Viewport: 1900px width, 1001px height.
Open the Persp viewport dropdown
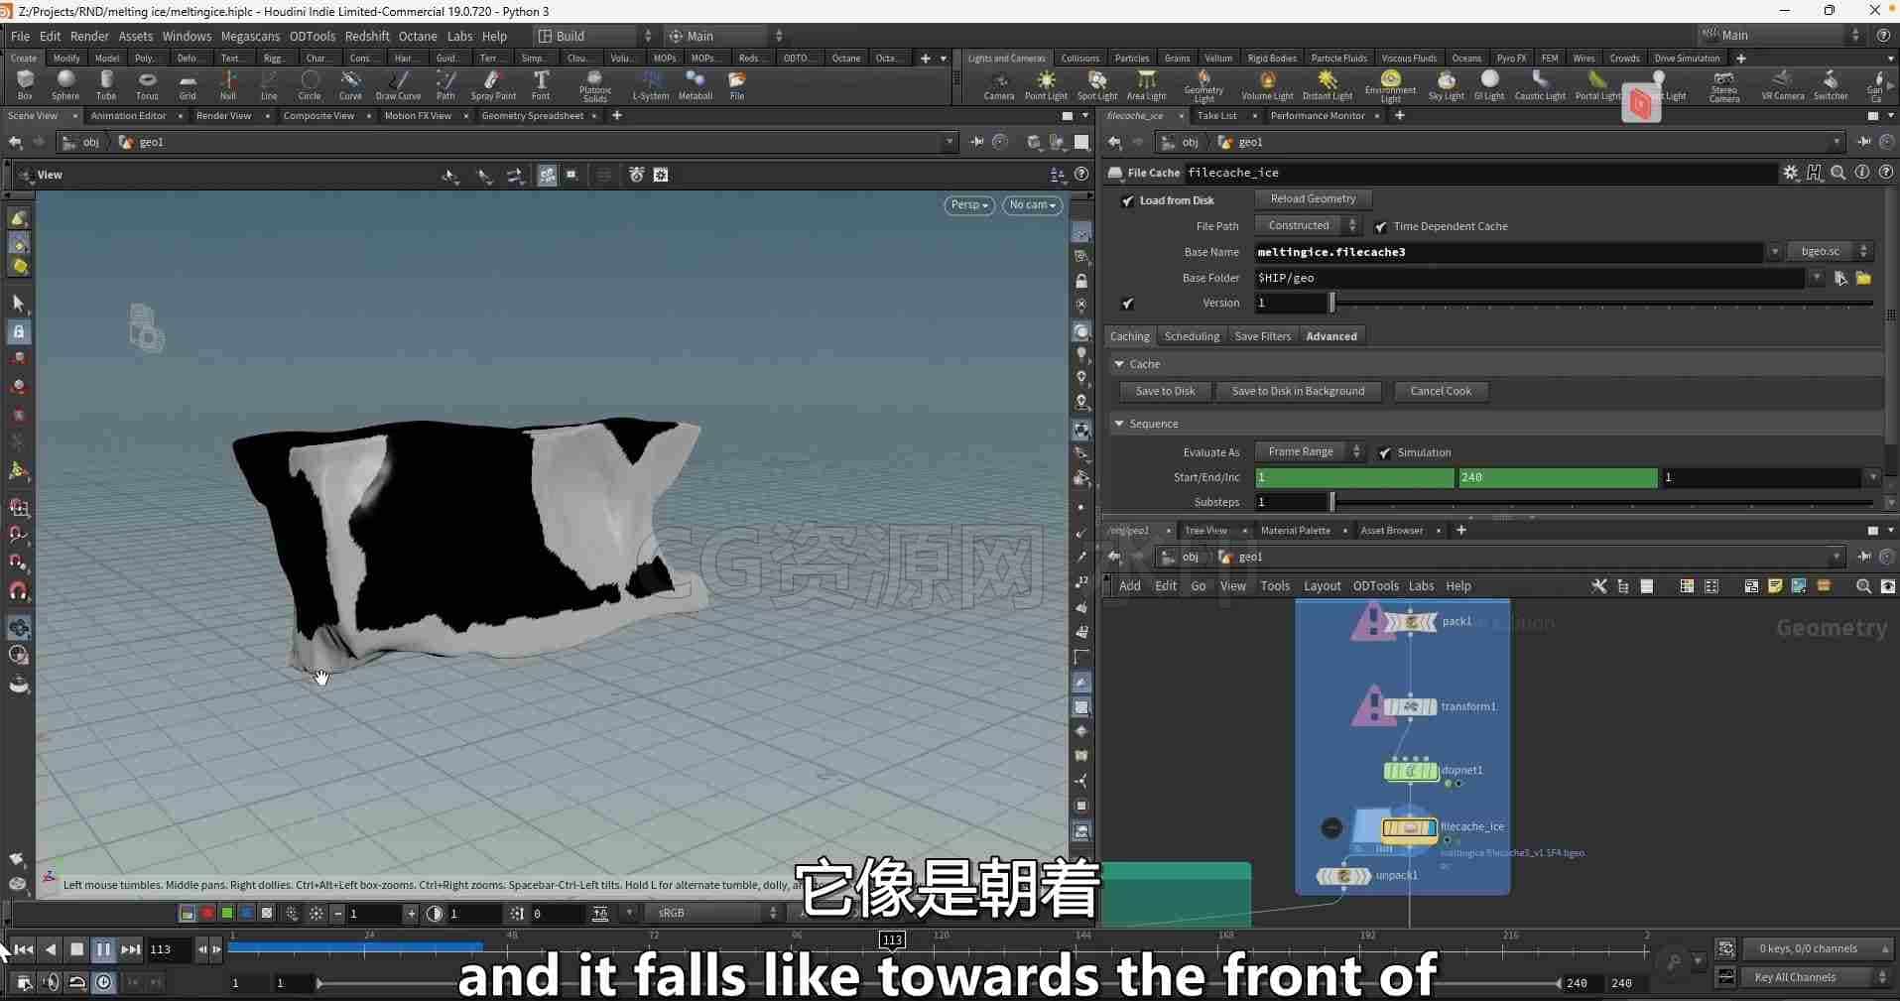pos(968,205)
